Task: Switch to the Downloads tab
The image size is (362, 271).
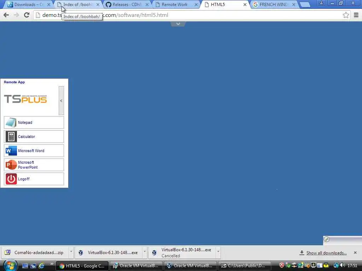Action: pos(29,4)
